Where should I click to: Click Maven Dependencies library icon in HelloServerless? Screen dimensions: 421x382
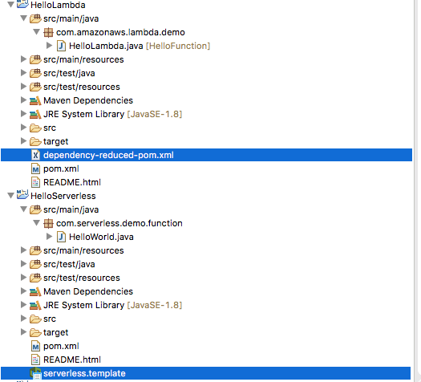click(x=35, y=292)
